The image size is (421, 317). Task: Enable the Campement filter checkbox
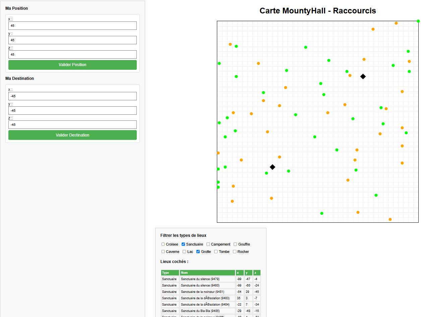tap(208, 244)
